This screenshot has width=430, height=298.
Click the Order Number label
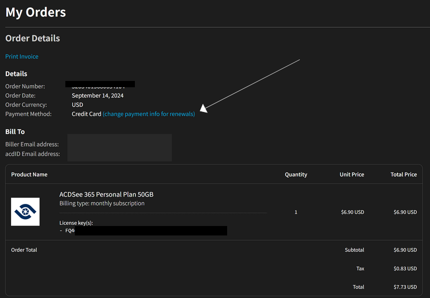coord(25,86)
